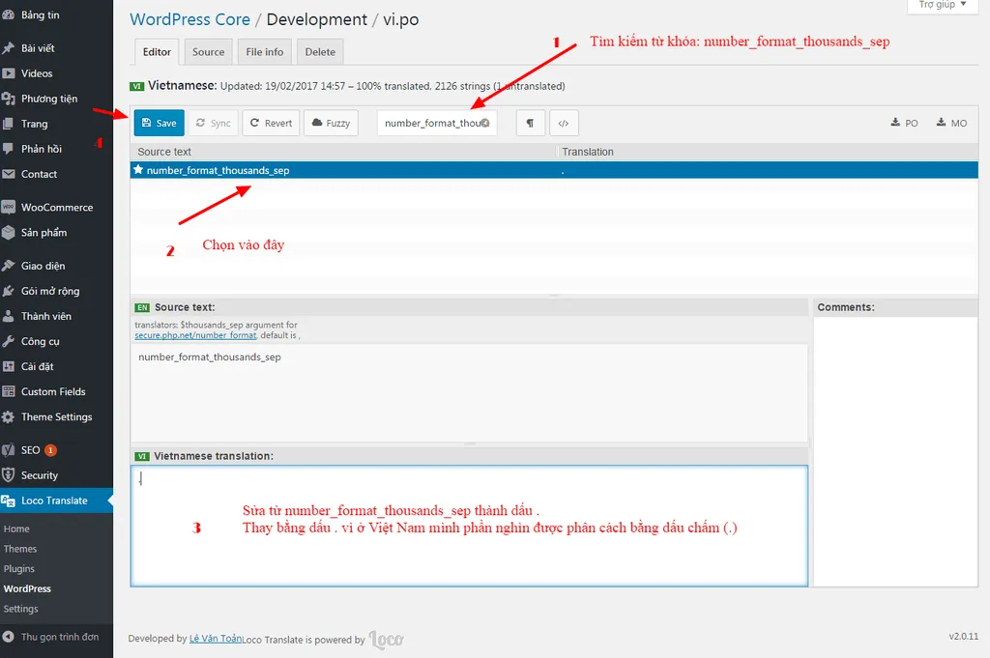Image resolution: width=990 pixels, height=658 pixels.
Task: Open the SEO menu with notification badge
Action: coord(31,450)
